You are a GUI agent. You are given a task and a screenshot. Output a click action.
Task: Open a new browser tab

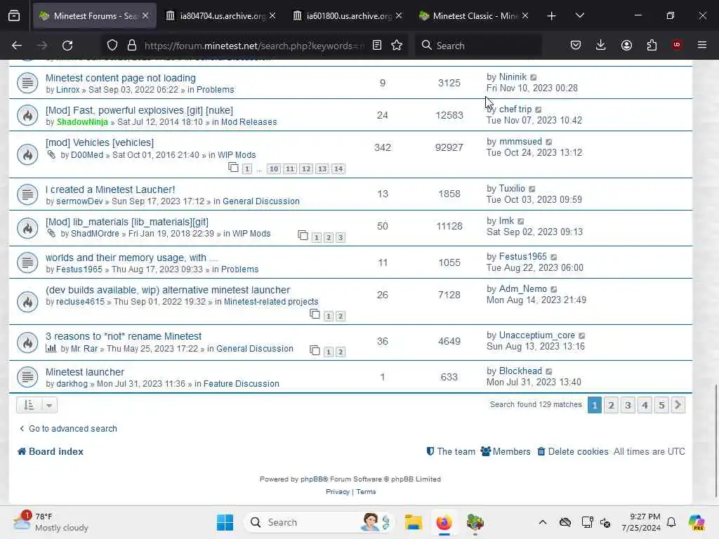(552, 16)
